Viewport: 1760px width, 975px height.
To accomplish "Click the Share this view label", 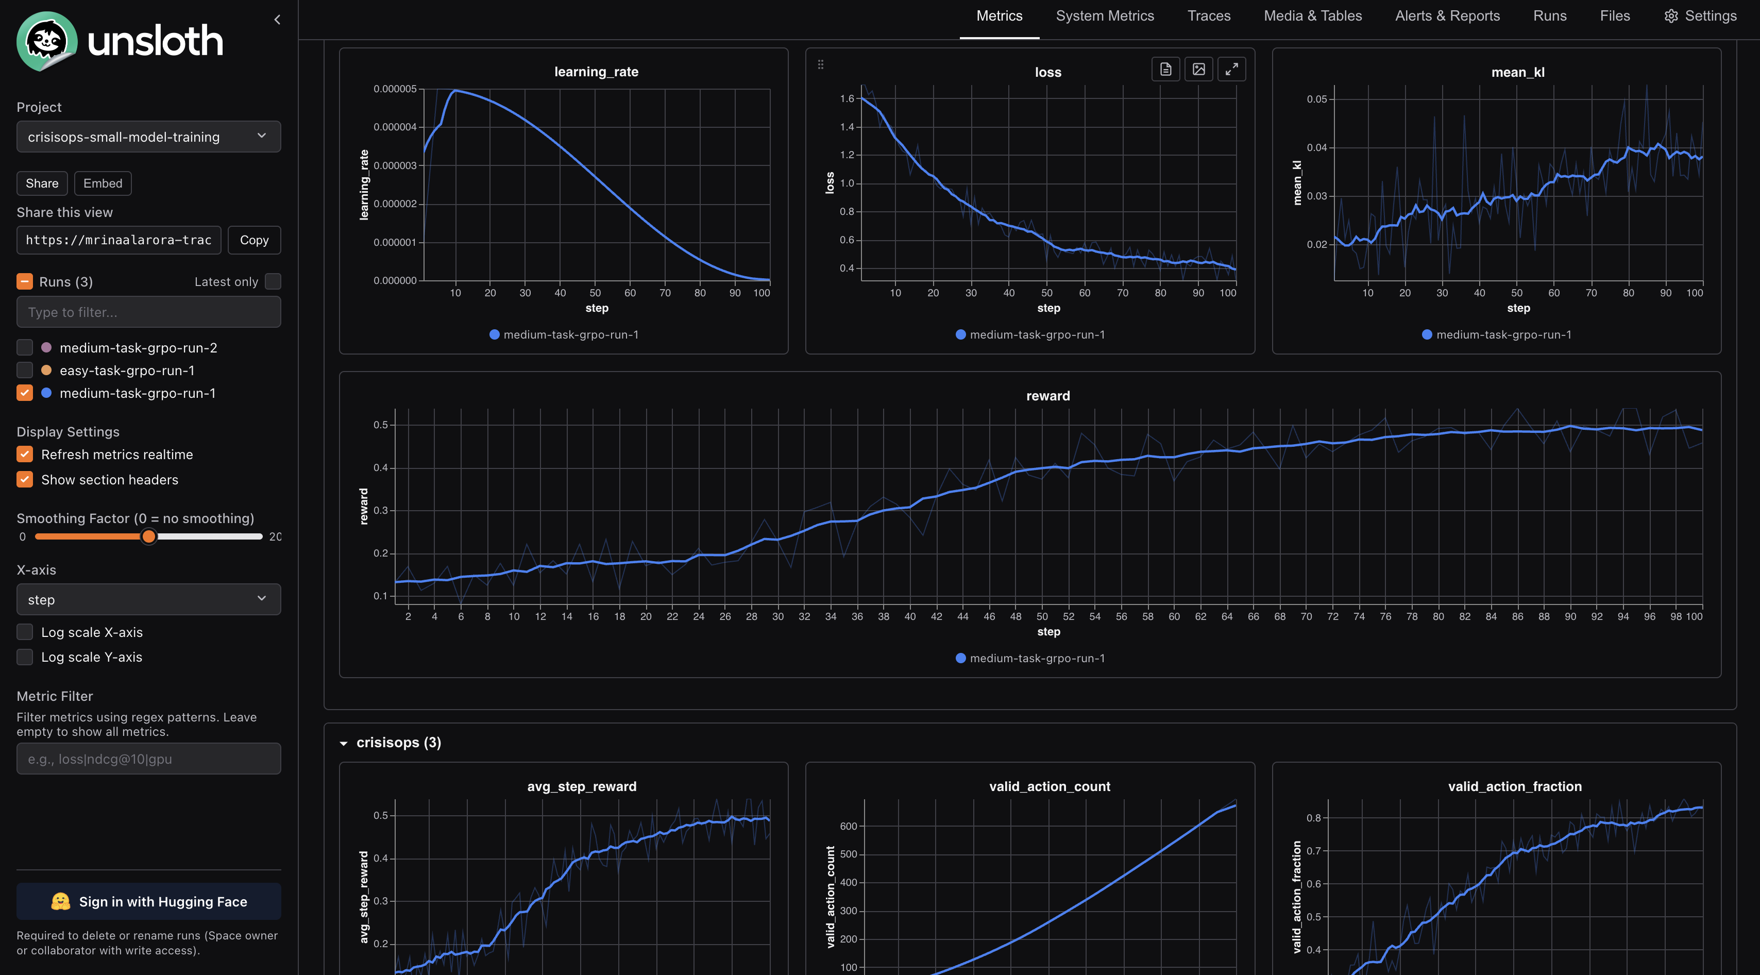I will pos(64,212).
